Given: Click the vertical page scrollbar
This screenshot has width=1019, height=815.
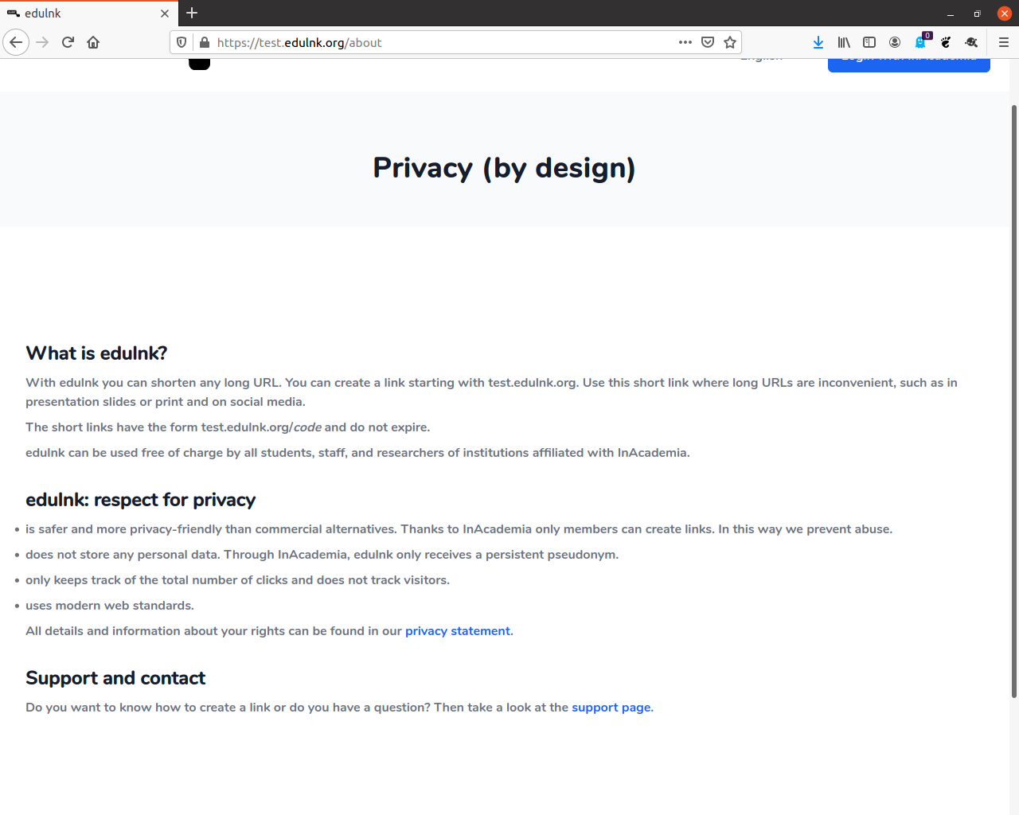Looking at the screenshot, I should click(x=1013, y=401).
